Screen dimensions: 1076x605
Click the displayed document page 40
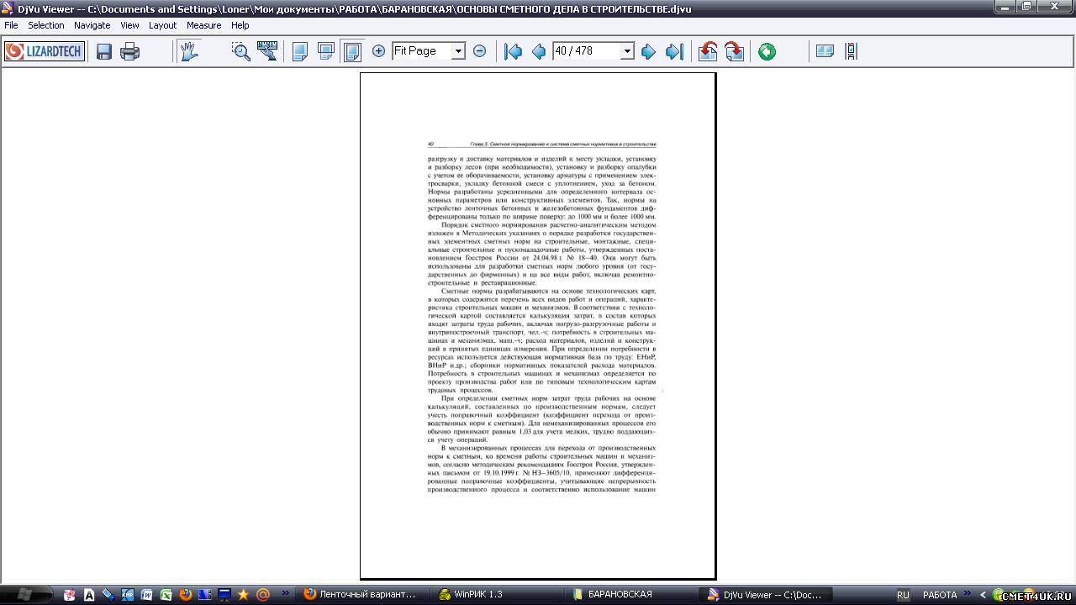(538, 326)
